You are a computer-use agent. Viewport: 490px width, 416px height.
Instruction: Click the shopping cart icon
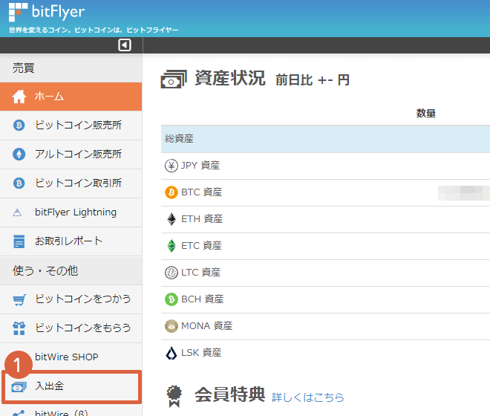(19, 299)
